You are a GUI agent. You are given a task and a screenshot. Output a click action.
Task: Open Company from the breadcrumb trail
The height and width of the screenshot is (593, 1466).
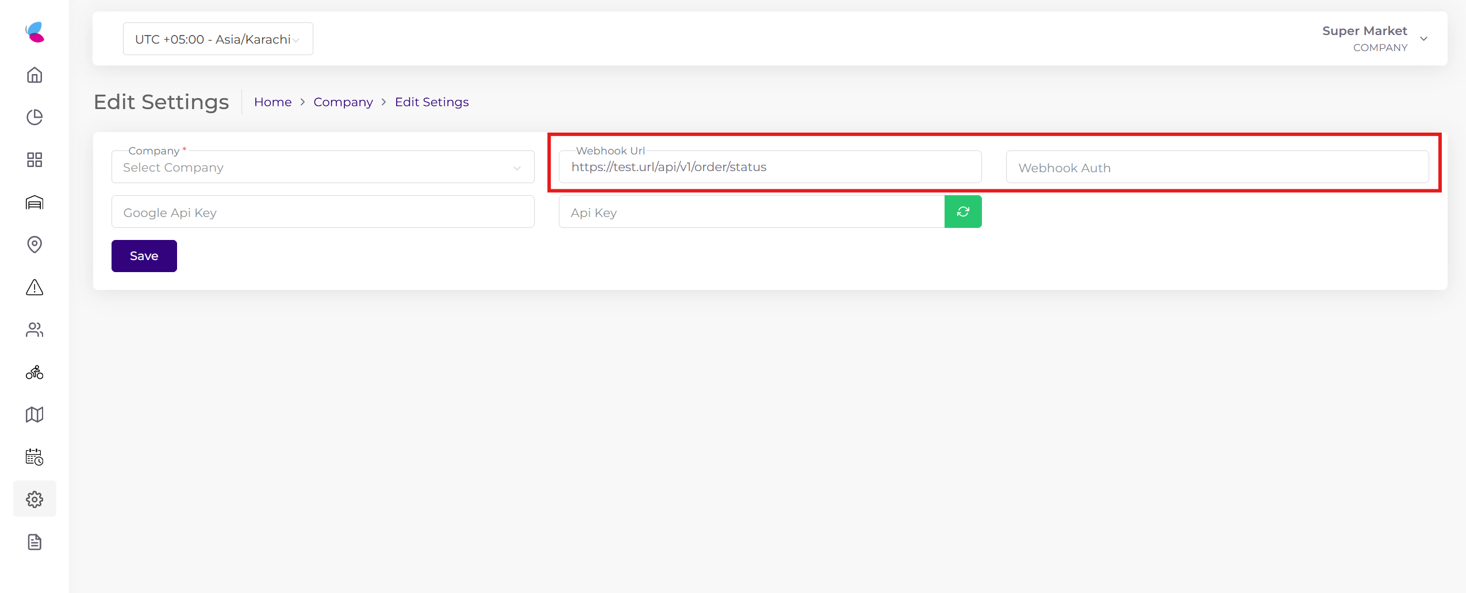(x=343, y=102)
